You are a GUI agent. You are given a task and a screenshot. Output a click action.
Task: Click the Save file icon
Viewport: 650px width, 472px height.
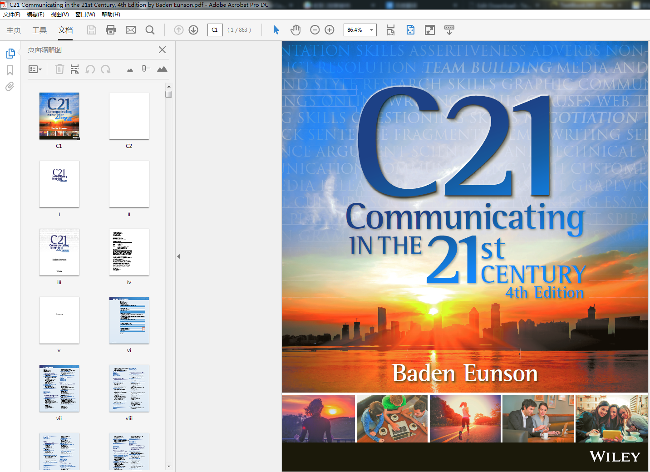coord(92,30)
